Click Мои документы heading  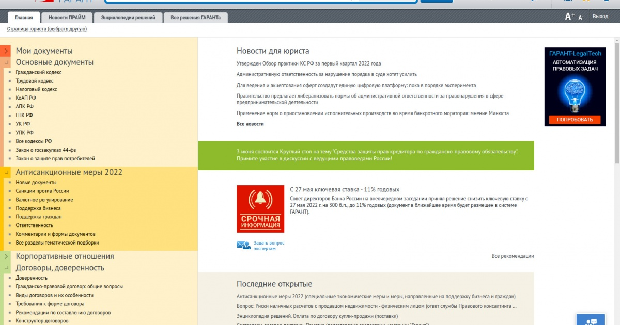pyautogui.click(x=44, y=51)
